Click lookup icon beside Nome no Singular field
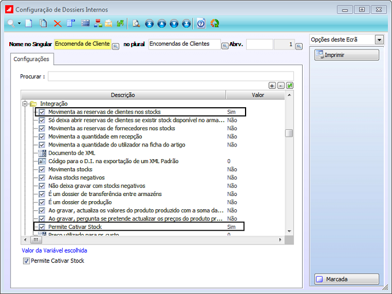Image resolution: width=392 pixels, height=294 pixels. 115,46
